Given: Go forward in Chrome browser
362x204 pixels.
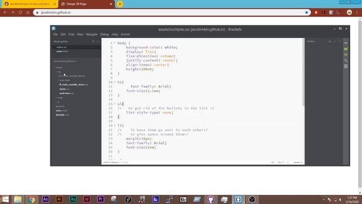Looking at the screenshot, I should click(x=12, y=12).
